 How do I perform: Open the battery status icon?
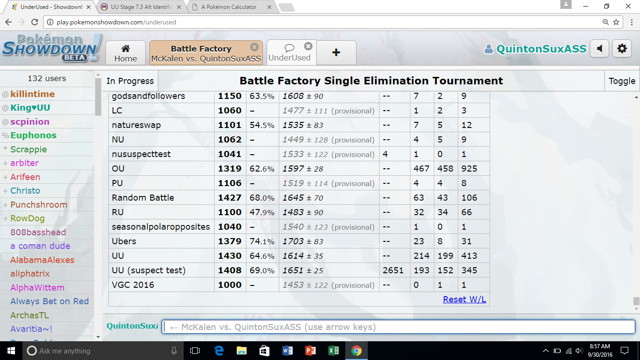(x=557, y=351)
